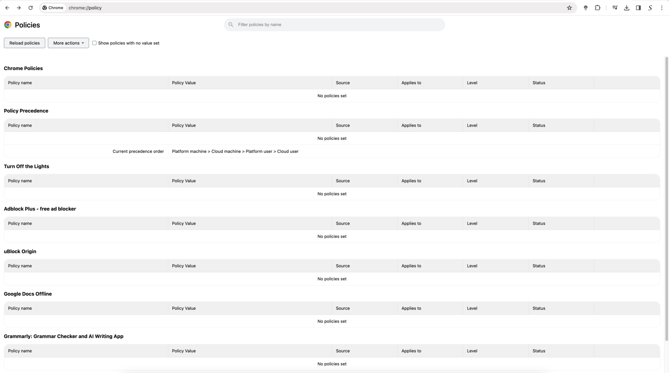Click the S extension icon

(650, 8)
